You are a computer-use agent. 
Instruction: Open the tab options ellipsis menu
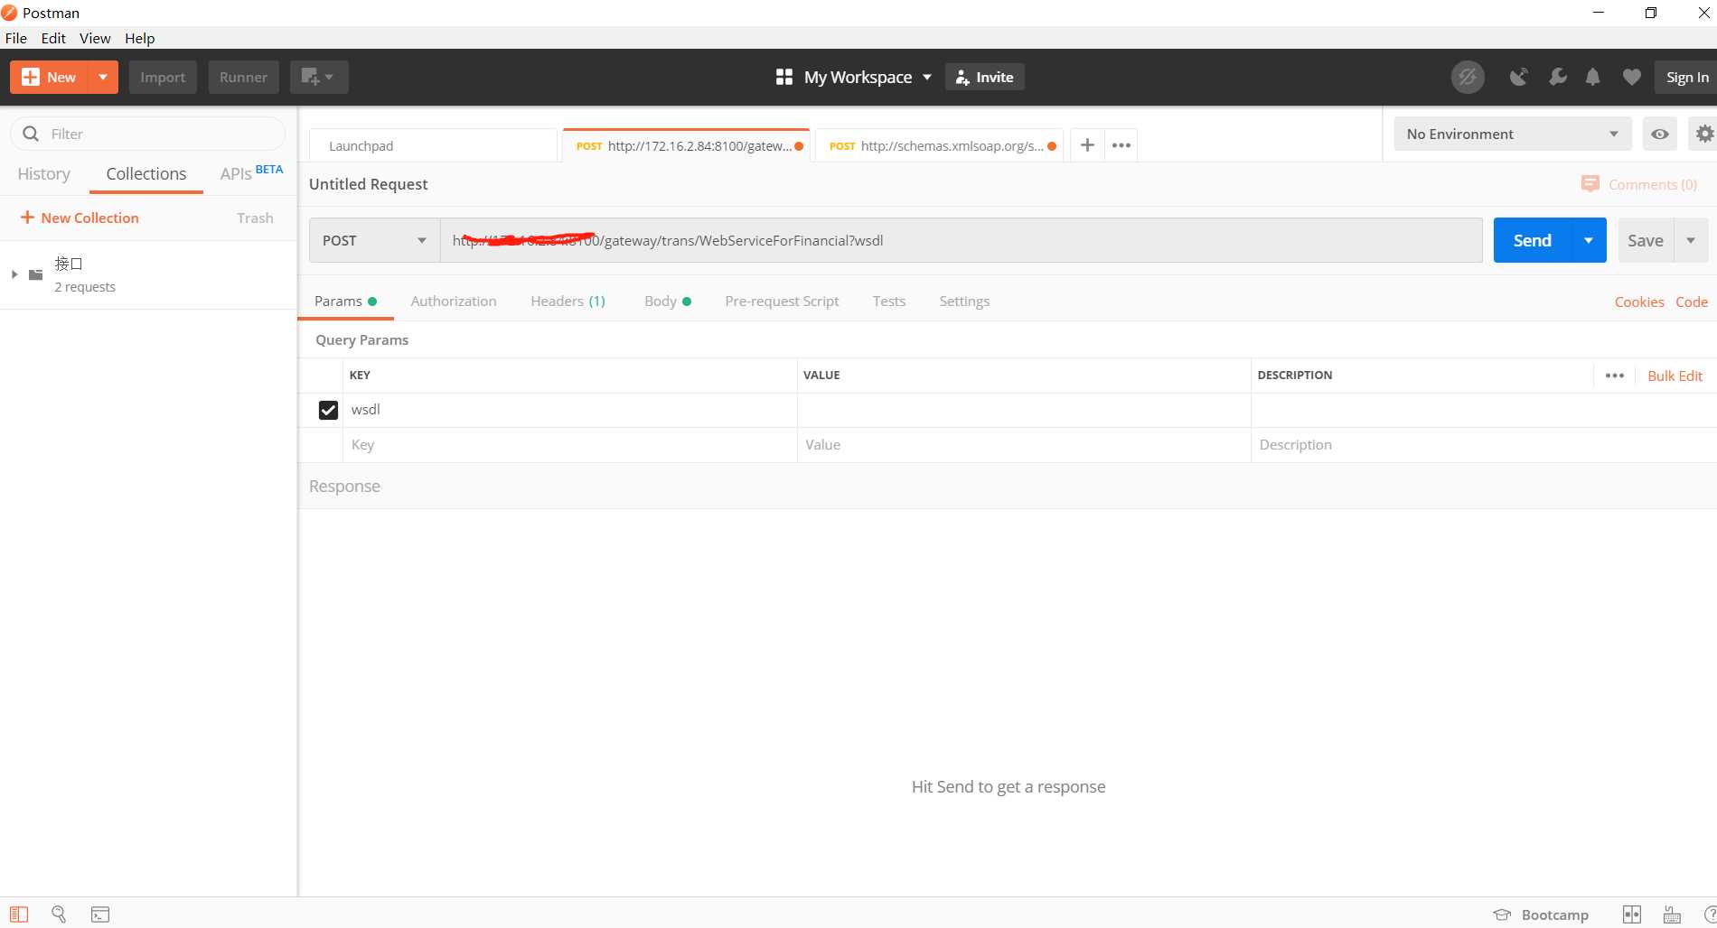pyautogui.click(x=1121, y=145)
